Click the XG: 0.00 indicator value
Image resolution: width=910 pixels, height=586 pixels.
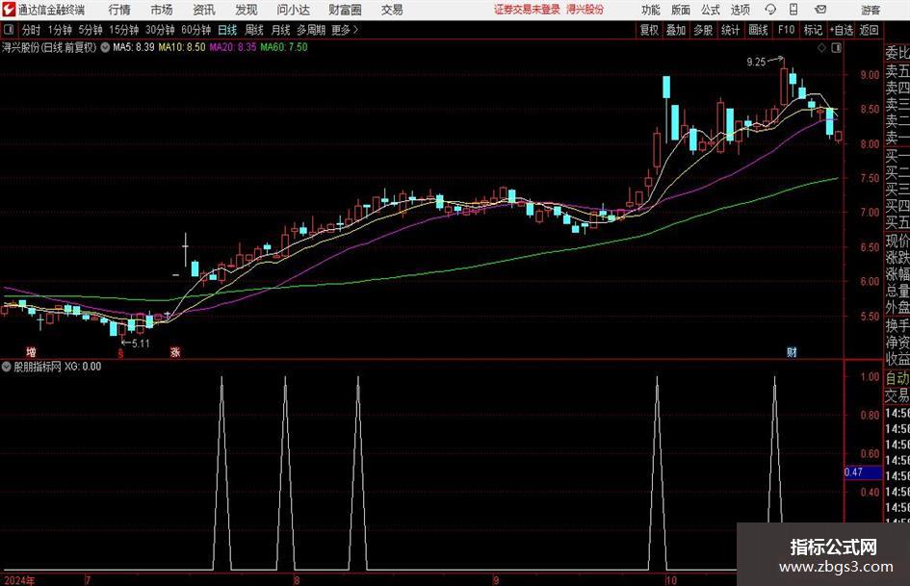(83, 367)
